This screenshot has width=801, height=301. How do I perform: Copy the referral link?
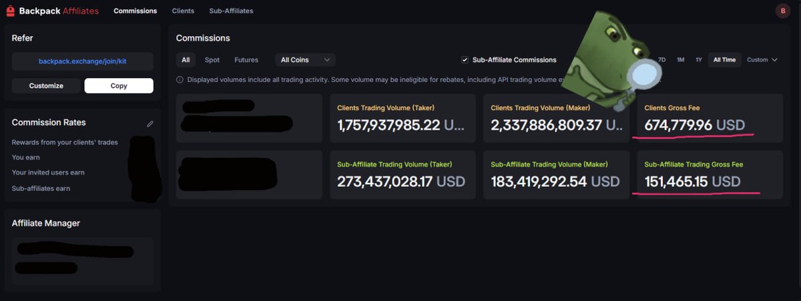(119, 86)
